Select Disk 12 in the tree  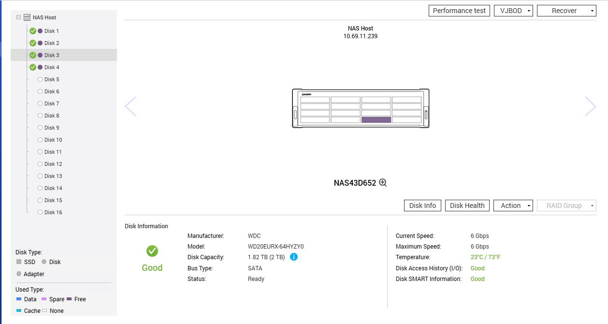tap(53, 164)
